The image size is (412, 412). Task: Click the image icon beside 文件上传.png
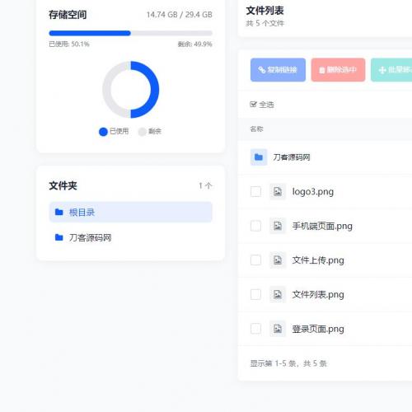click(278, 260)
